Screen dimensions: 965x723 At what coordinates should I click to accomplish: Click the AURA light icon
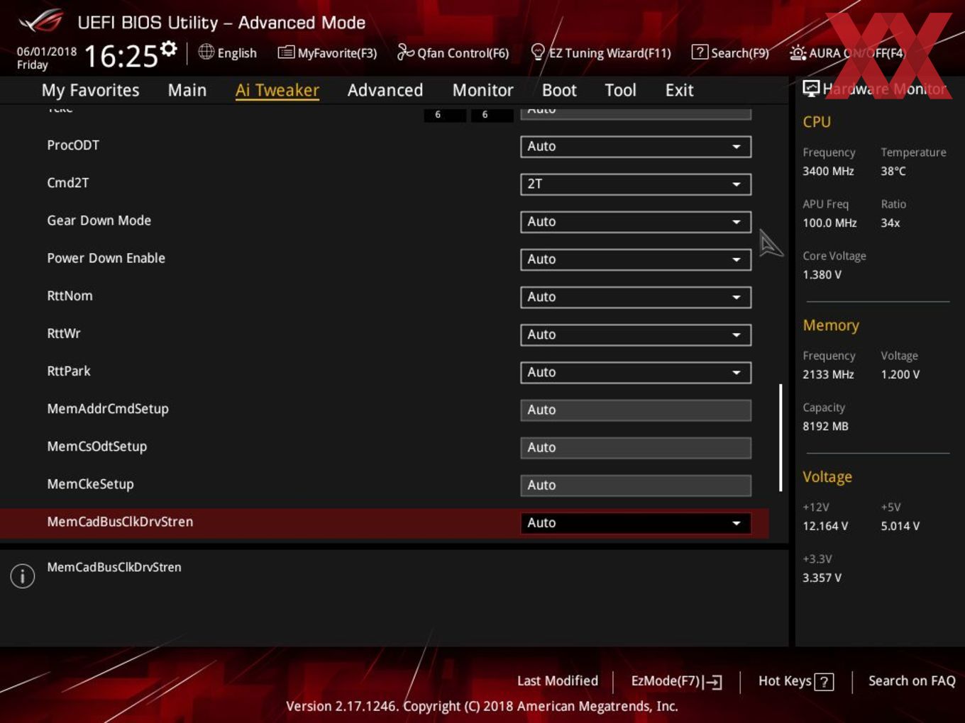tap(798, 52)
